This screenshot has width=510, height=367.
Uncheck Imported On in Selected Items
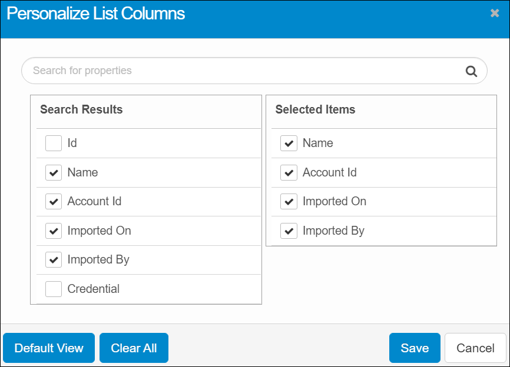289,202
